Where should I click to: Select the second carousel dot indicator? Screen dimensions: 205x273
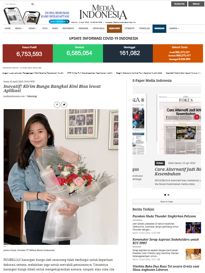(168, 195)
